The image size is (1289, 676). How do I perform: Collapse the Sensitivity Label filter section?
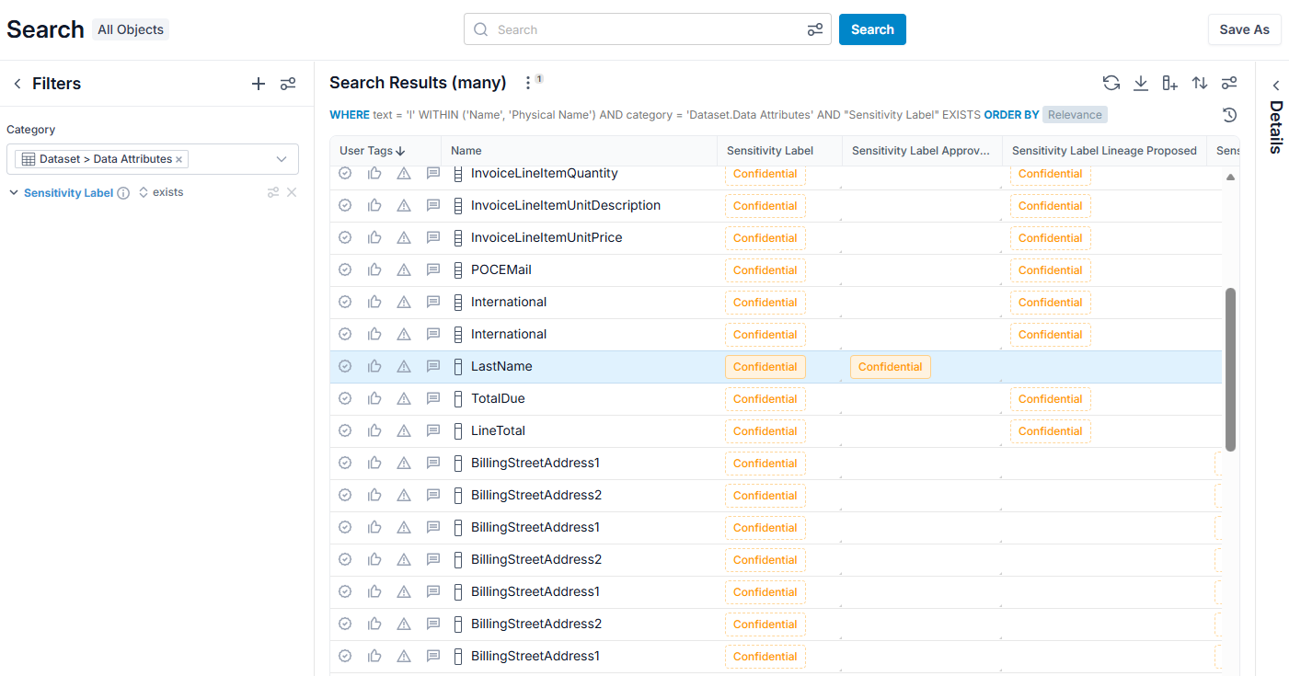coord(14,193)
